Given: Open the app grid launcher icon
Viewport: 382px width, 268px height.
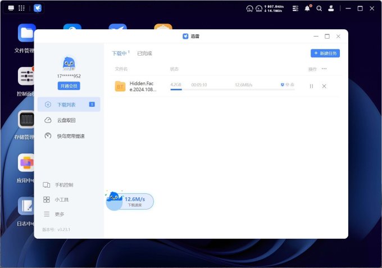Looking at the screenshot, I should (x=21, y=8).
